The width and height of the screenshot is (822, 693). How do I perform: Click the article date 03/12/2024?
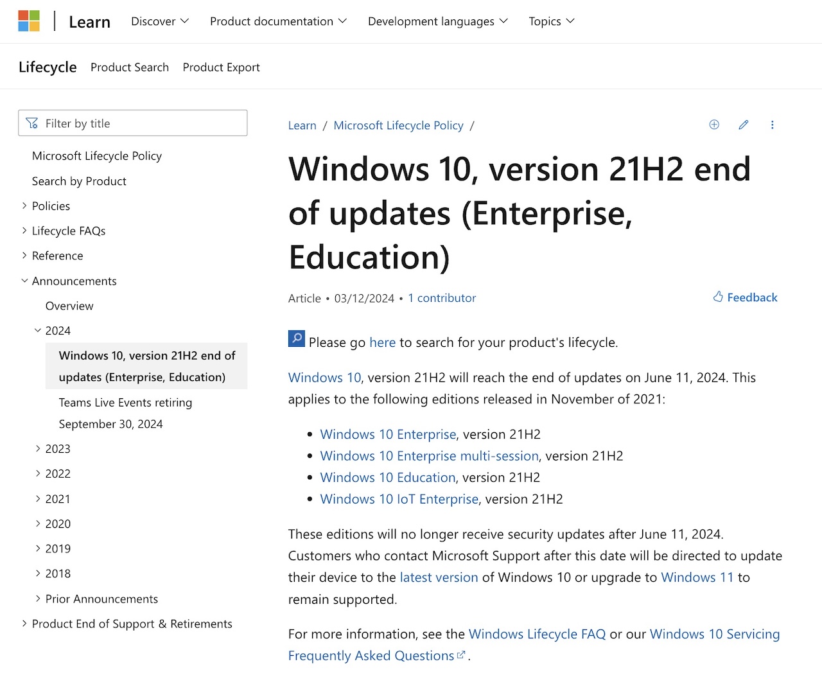[x=364, y=298]
